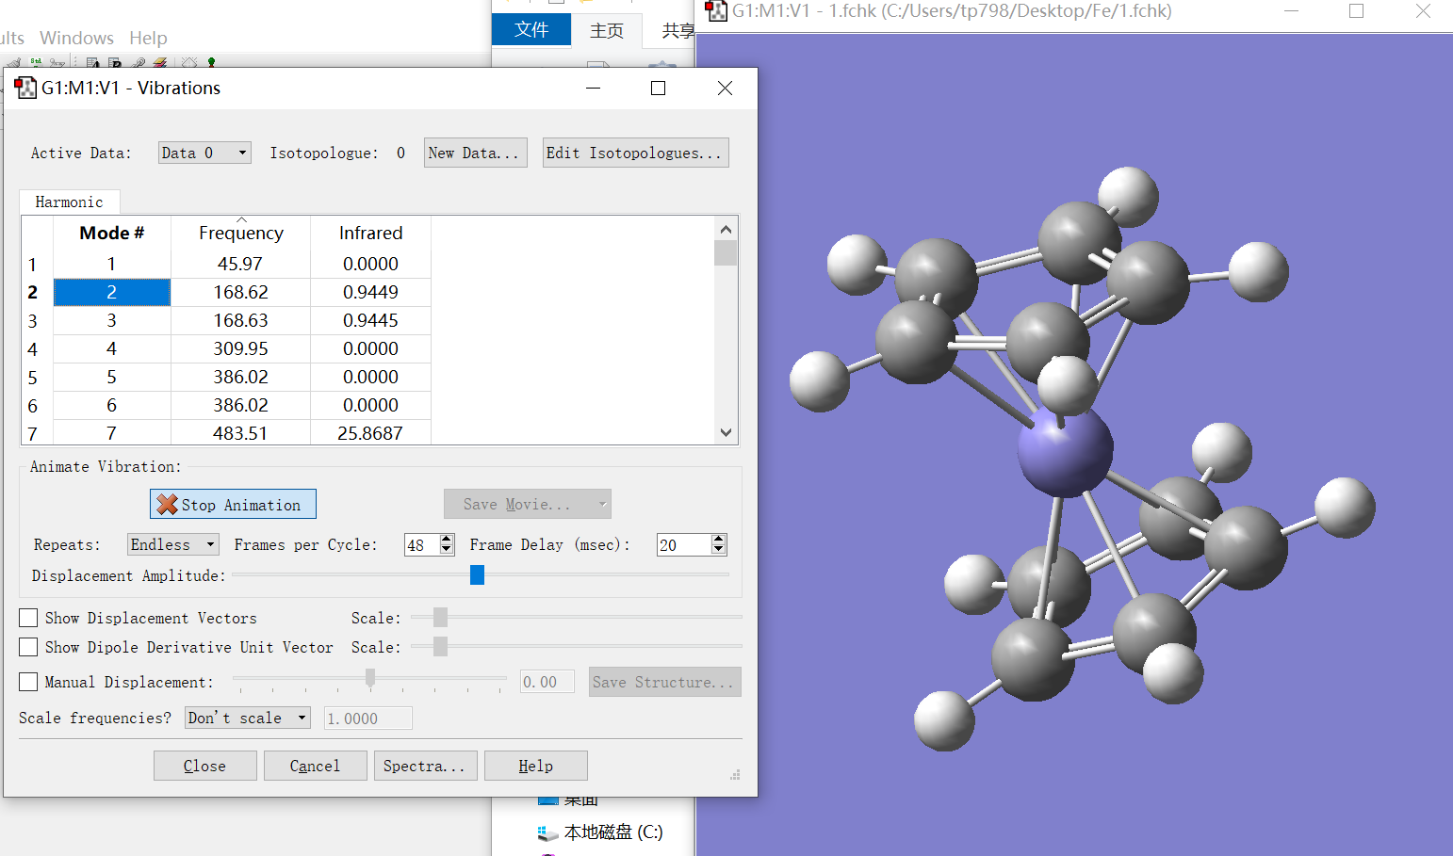Select the Harmonic tab
Screen dimensions: 1453x856
[x=69, y=202]
